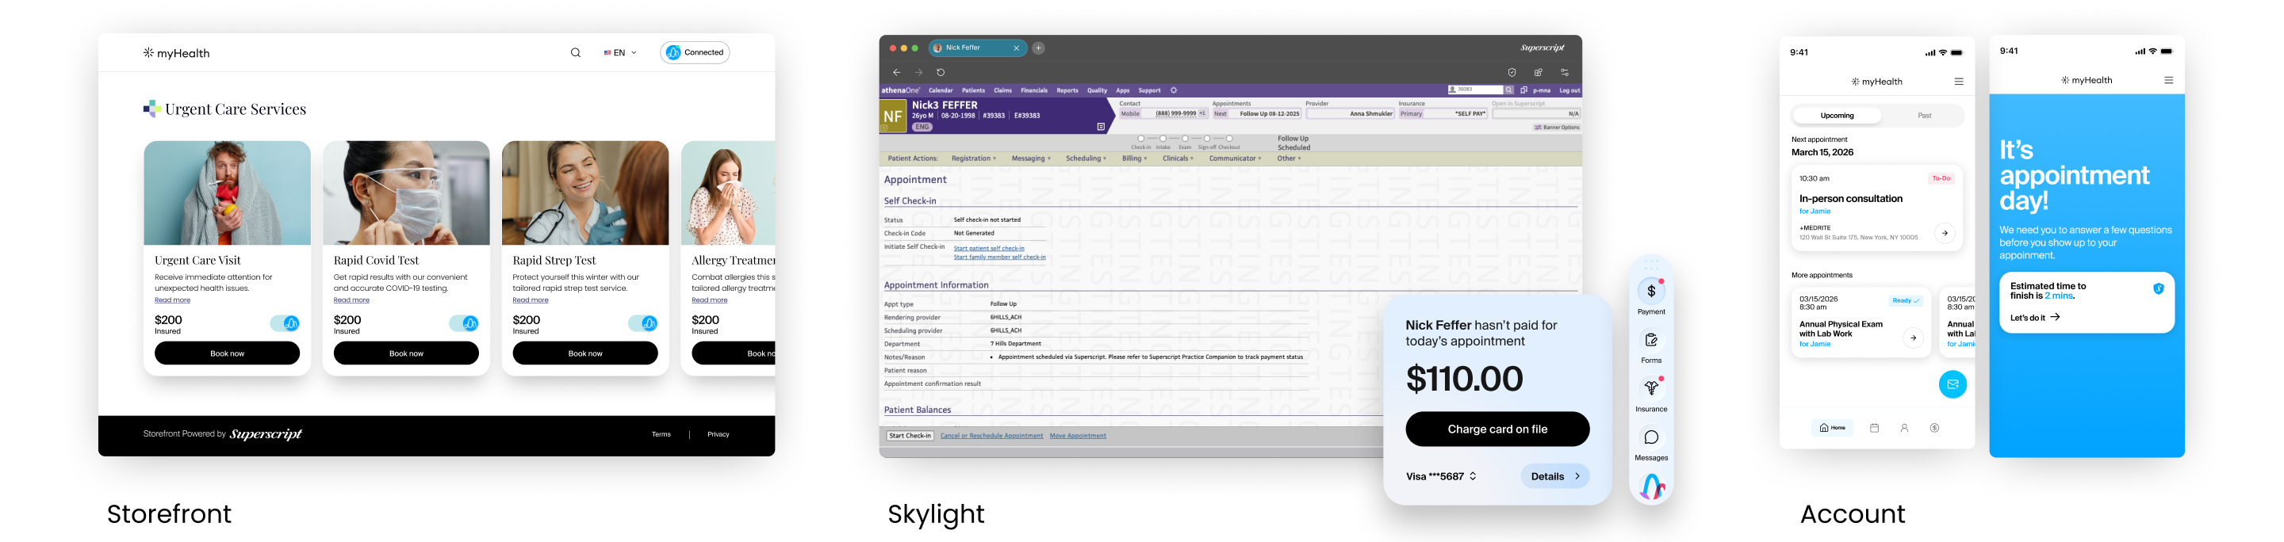Open the Rapid Strep Test card photo
Image resolution: width=2284 pixels, height=542 pixels.
[x=585, y=193]
